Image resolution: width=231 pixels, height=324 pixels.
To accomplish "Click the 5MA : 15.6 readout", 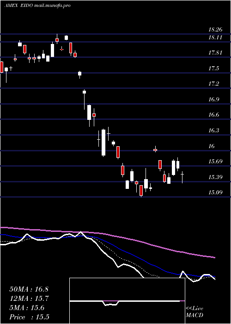I will (x=27, y=308).
